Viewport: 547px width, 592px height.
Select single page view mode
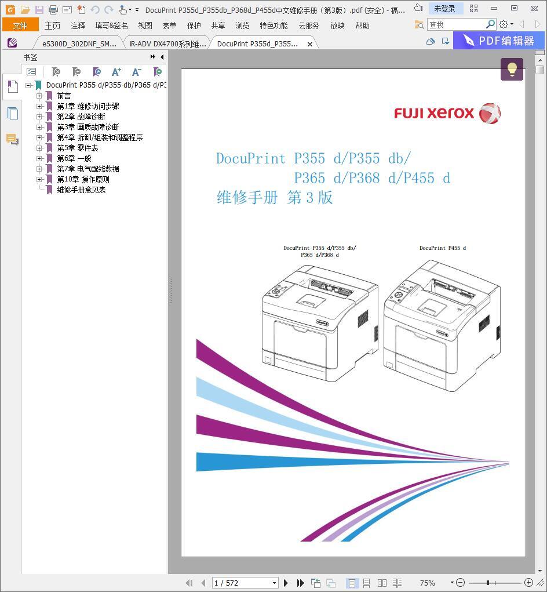(x=352, y=583)
